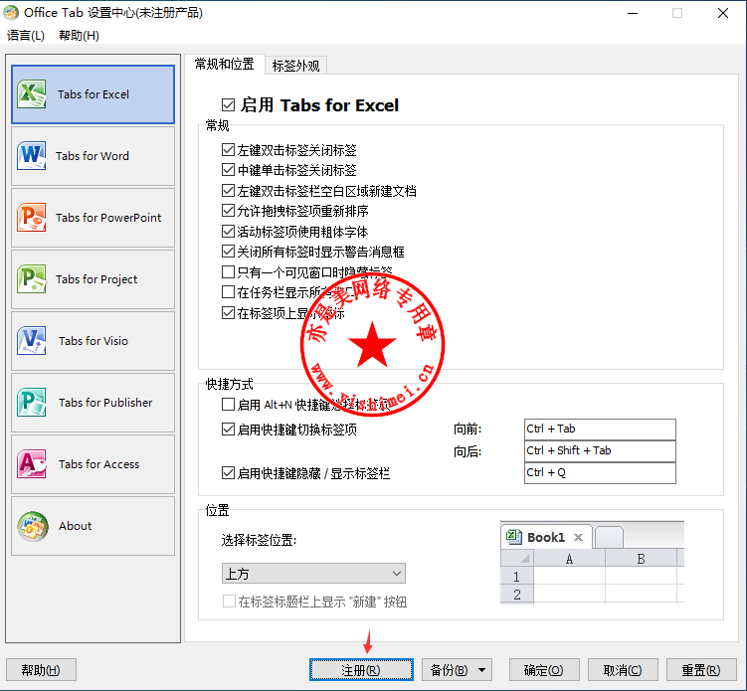Toggle 允许拖拽标签项重新排序
Viewport: 747px width, 691px height.
click(x=228, y=211)
